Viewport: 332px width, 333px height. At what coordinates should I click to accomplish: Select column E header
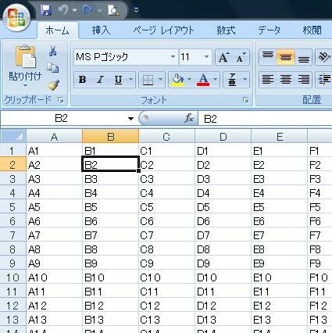279,137
